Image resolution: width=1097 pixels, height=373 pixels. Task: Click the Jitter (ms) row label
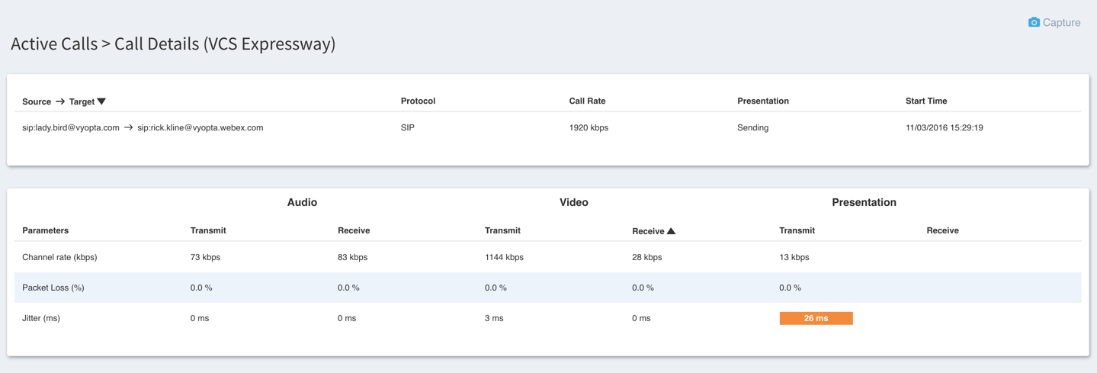tap(41, 318)
